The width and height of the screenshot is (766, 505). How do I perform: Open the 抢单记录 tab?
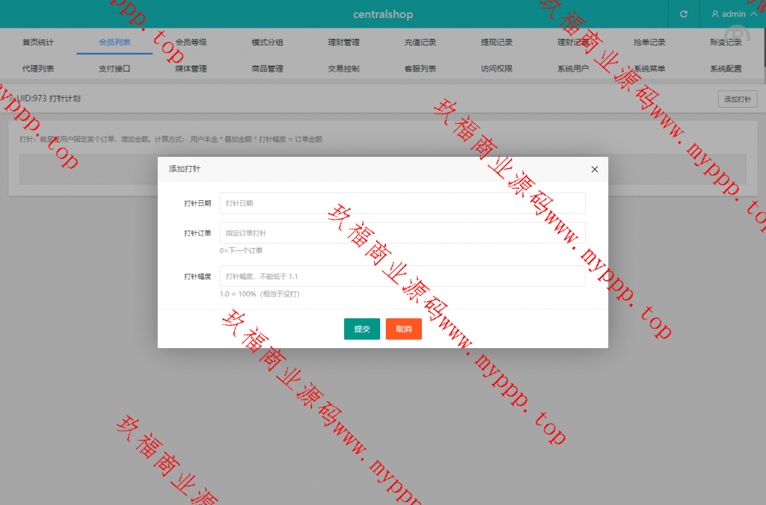coord(649,43)
